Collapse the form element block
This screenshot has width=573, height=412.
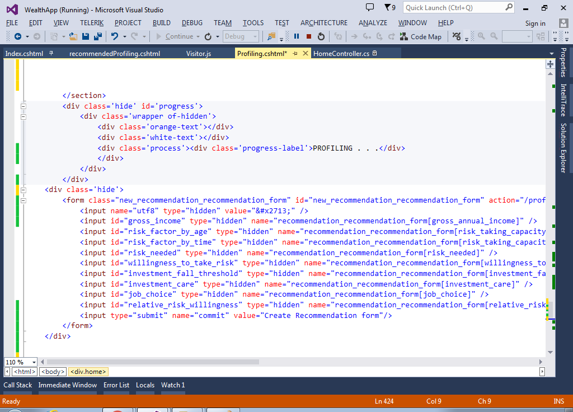point(24,200)
